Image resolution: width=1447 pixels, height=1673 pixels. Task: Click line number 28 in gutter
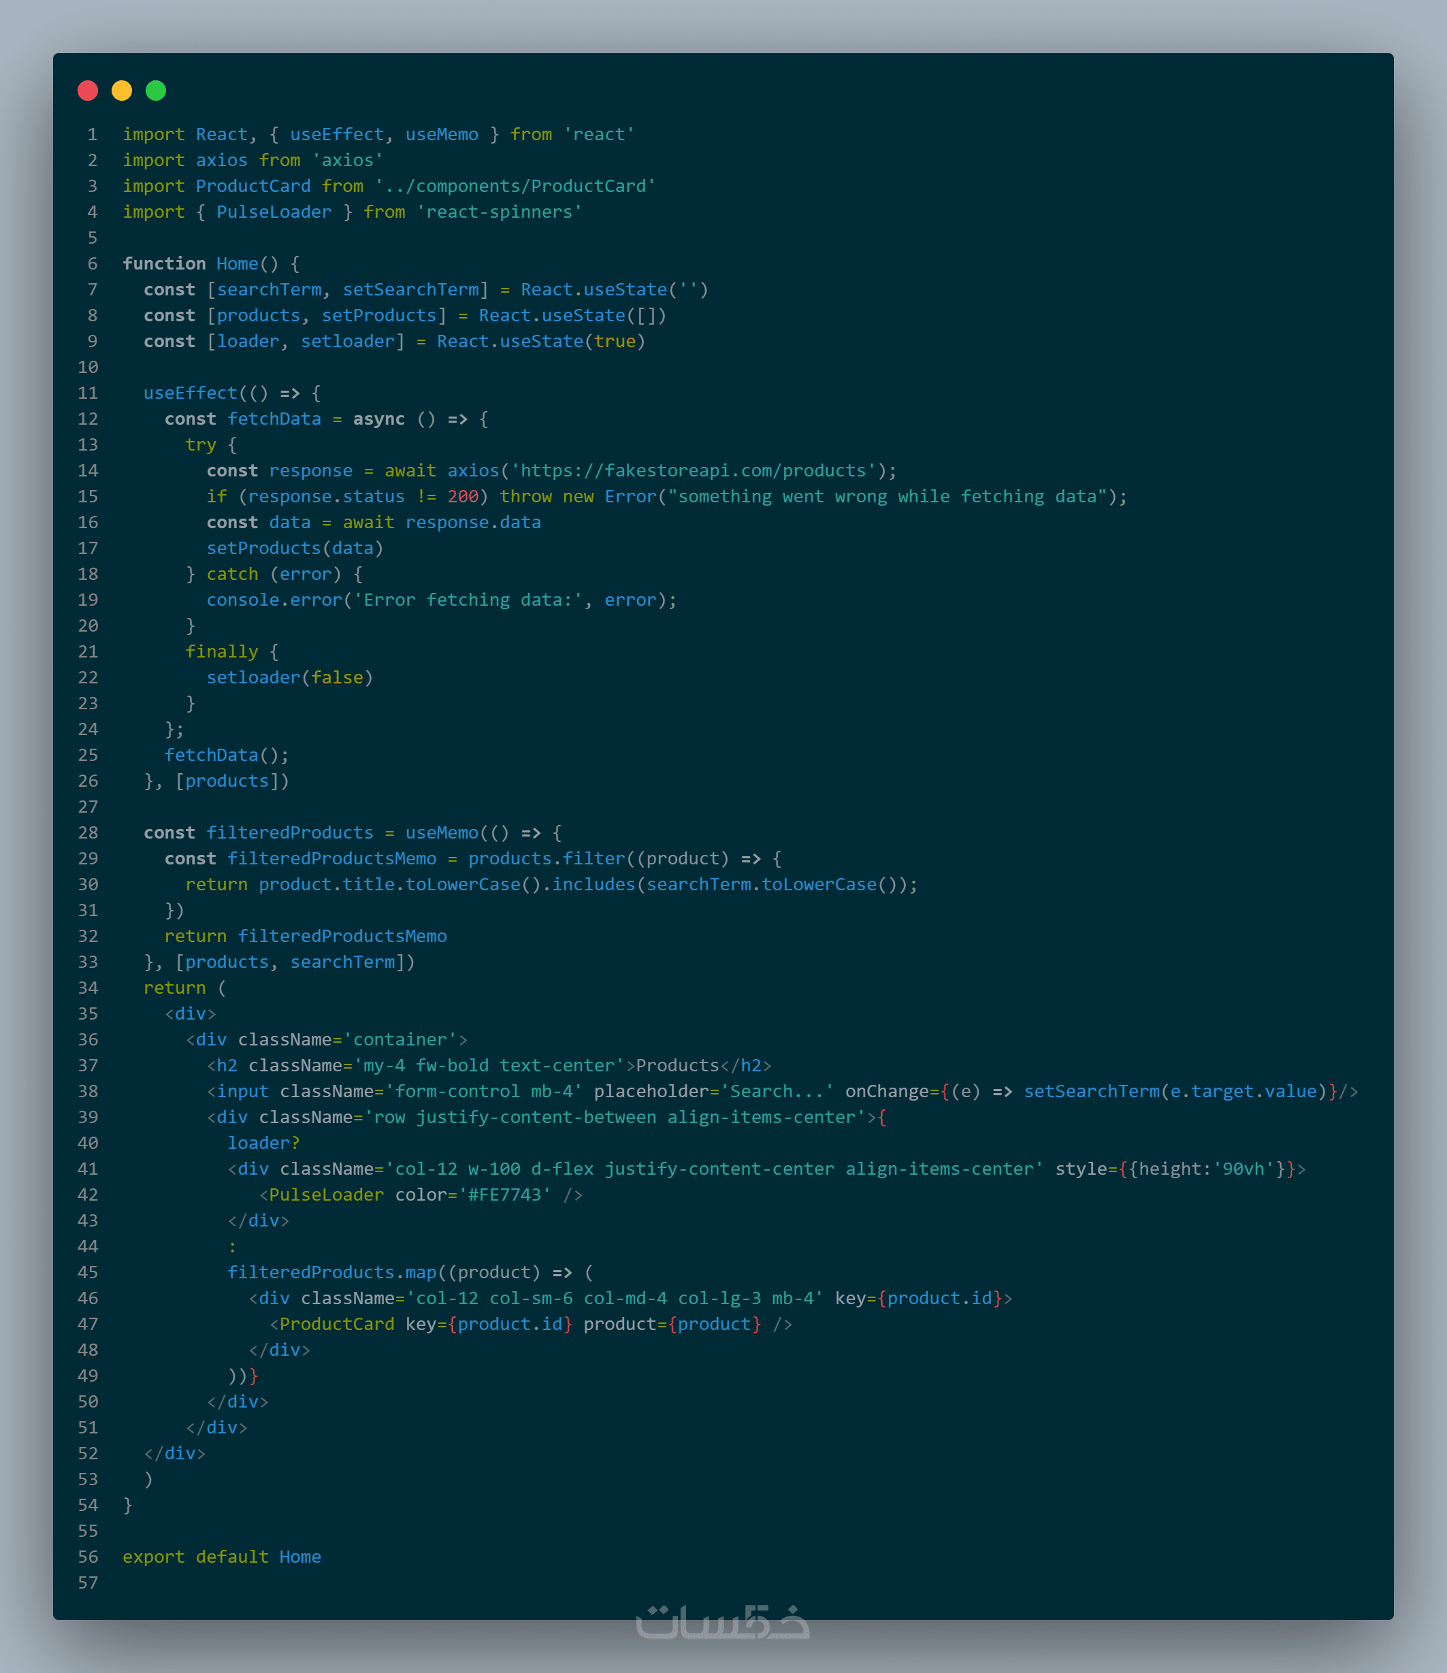pyautogui.click(x=88, y=832)
